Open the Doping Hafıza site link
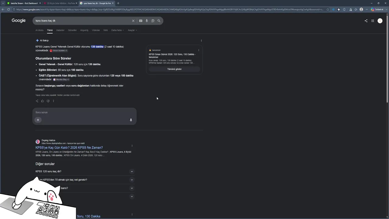Viewport: 389px width, 219px height. tap(48, 142)
